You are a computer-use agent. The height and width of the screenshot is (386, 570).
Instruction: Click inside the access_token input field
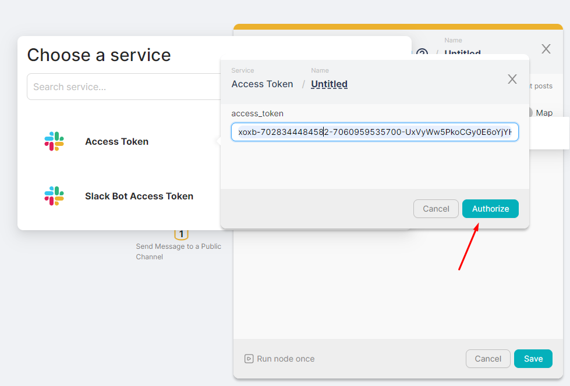pyautogui.click(x=375, y=132)
